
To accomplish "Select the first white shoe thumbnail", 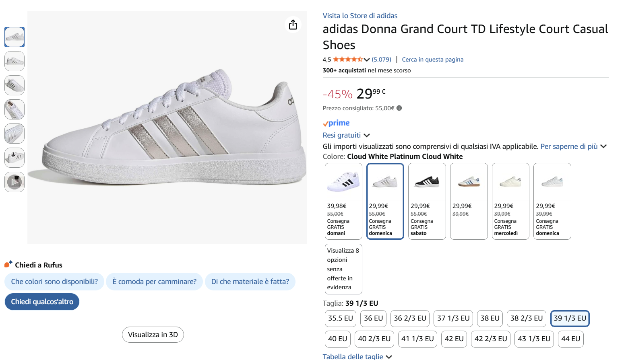I will click(x=14, y=37).
